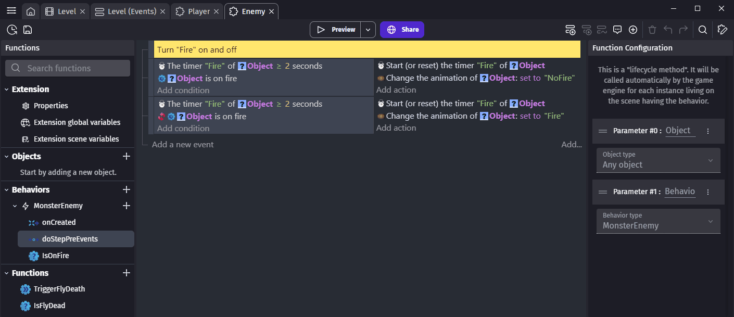The width and height of the screenshot is (734, 317).
Task: Click the circled plus add-other-event icon
Action: pos(633,30)
